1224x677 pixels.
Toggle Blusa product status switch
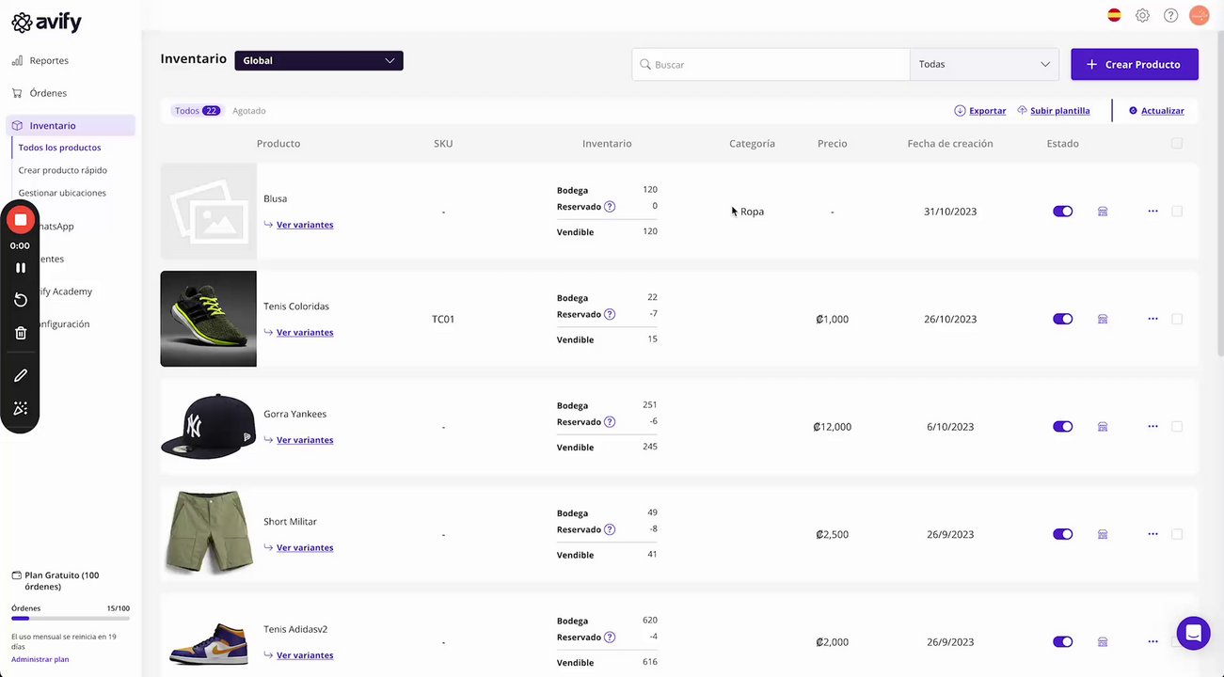pos(1062,212)
